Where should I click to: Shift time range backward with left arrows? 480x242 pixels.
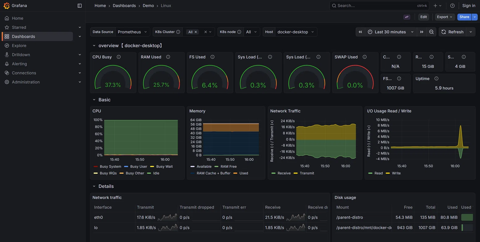(x=360, y=32)
